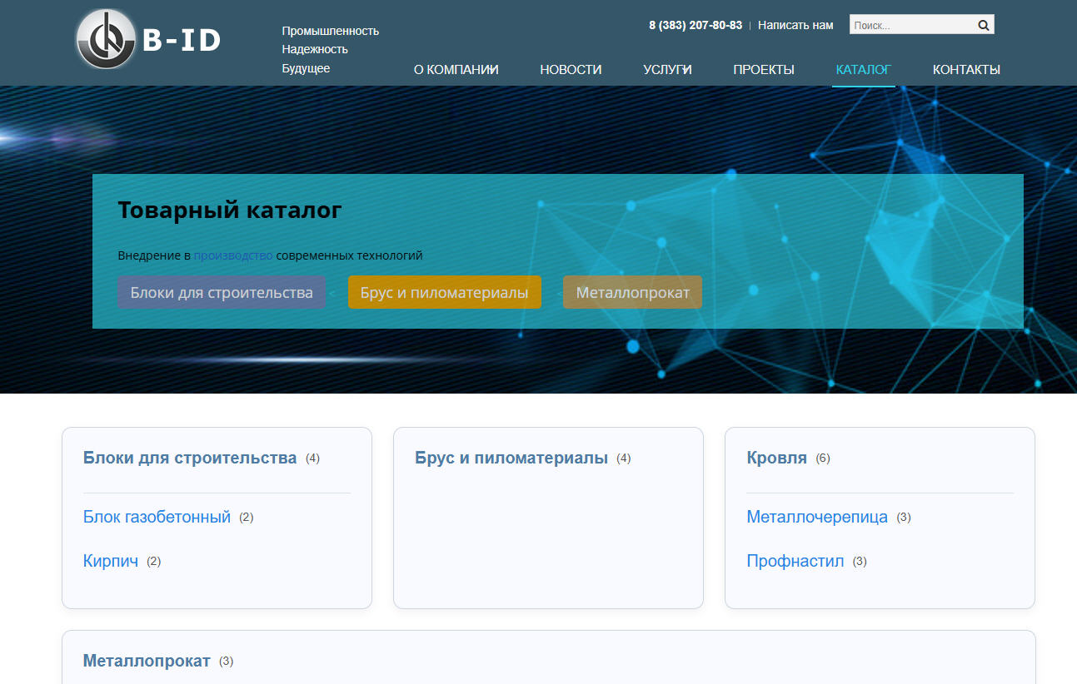
Task: Select the Блоки для строительства button
Action: [x=222, y=292]
